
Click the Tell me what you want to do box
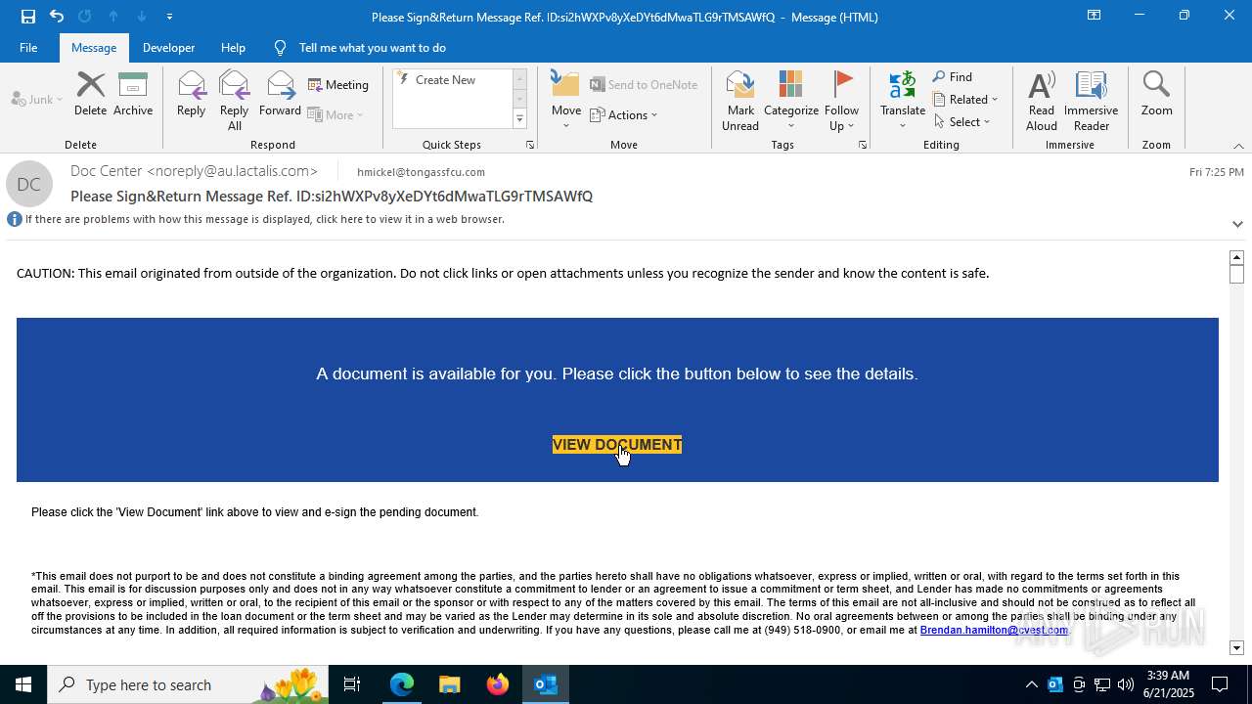pyautogui.click(x=372, y=47)
